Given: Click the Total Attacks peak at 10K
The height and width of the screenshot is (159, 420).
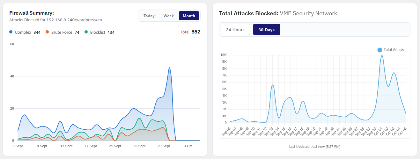Looking at the screenshot, I should [382, 55].
